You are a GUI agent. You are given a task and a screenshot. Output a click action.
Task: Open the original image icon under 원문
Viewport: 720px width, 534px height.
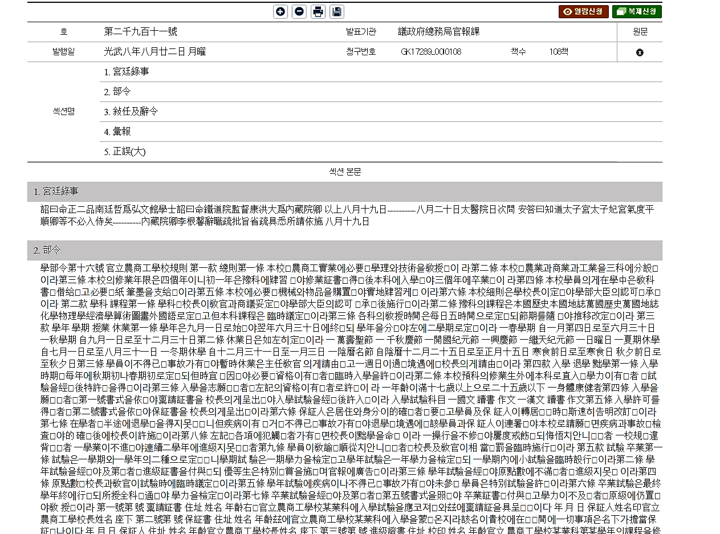coord(640,52)
